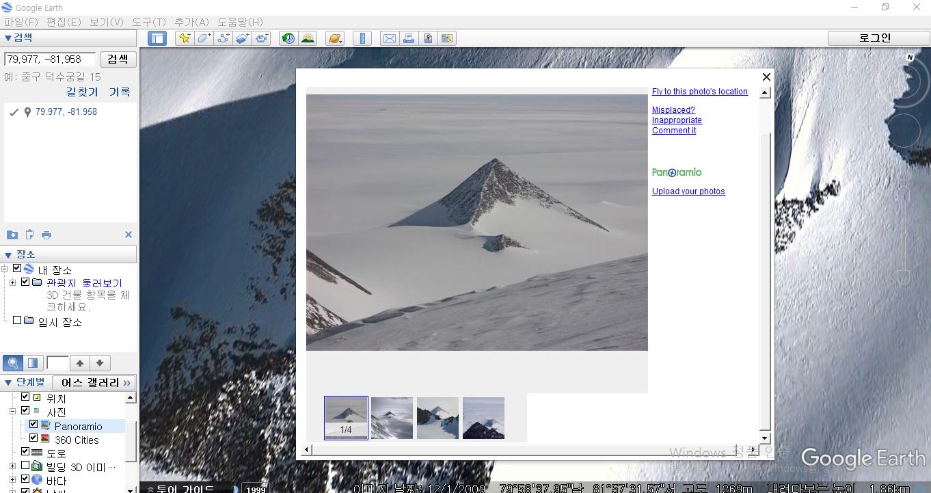The width and height of the screenshot is (931, 493).
Task: Select the second photo thumbnail
Action: click(x=392, y=418)
